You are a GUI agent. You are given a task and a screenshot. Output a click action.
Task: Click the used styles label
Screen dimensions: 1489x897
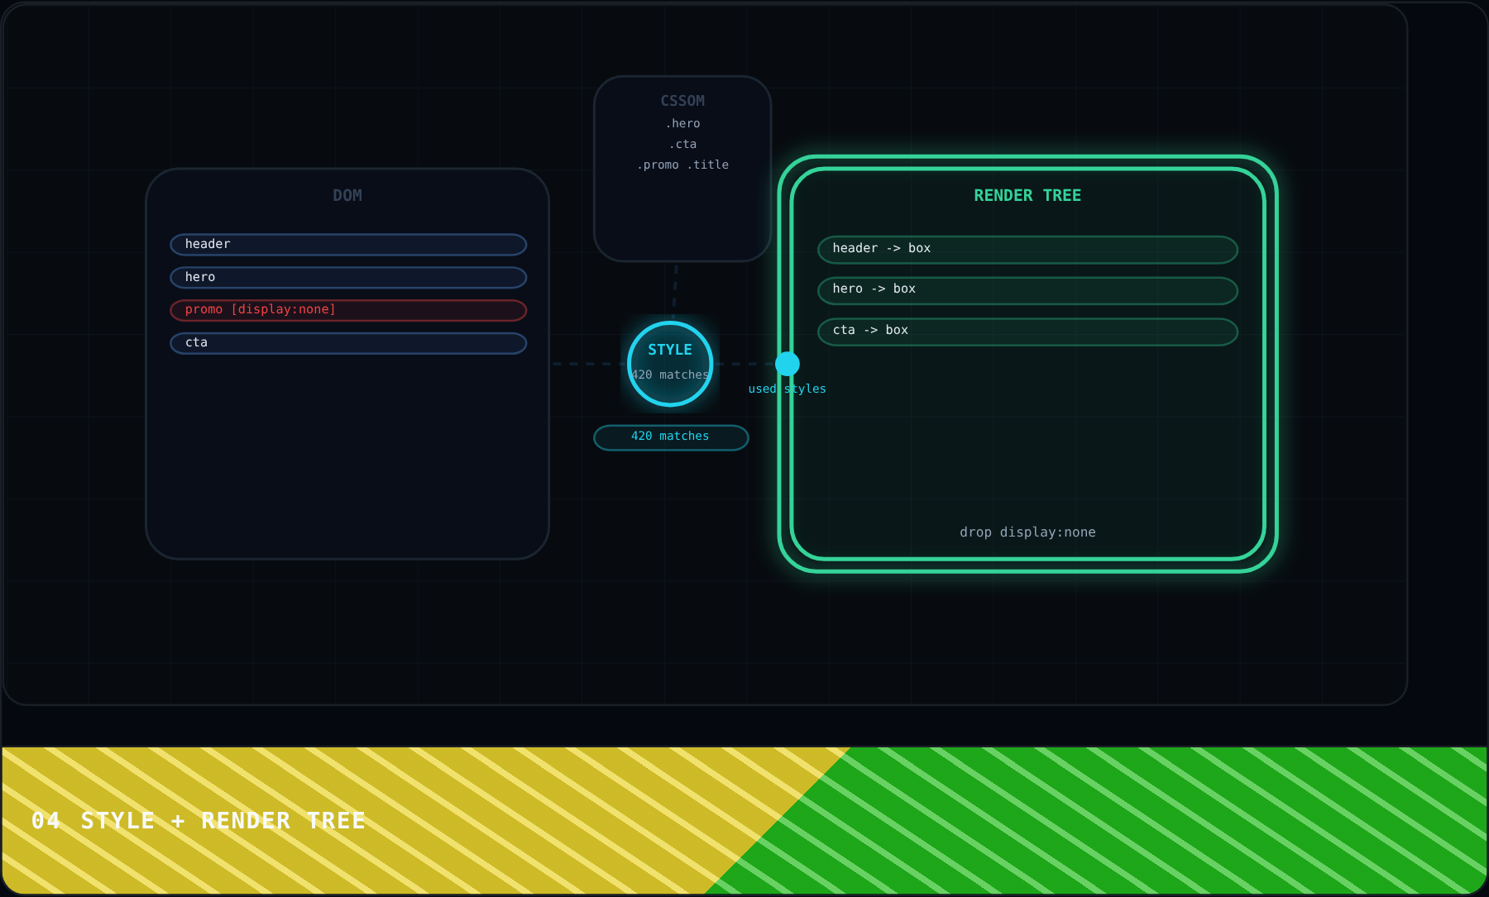[788, 389]
